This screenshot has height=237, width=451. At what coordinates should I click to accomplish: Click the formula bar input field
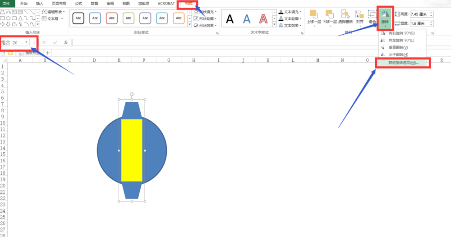pyautogui.click(x=261, y=42)
